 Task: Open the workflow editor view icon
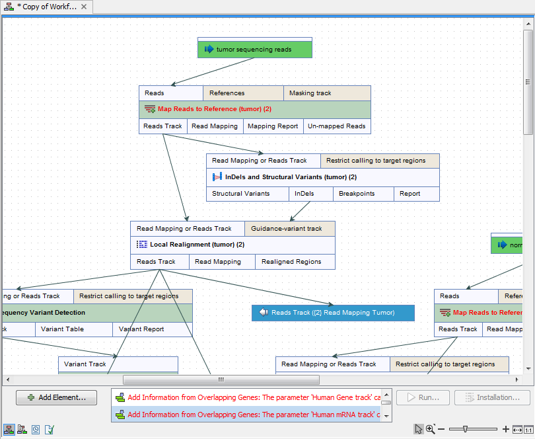9,430
